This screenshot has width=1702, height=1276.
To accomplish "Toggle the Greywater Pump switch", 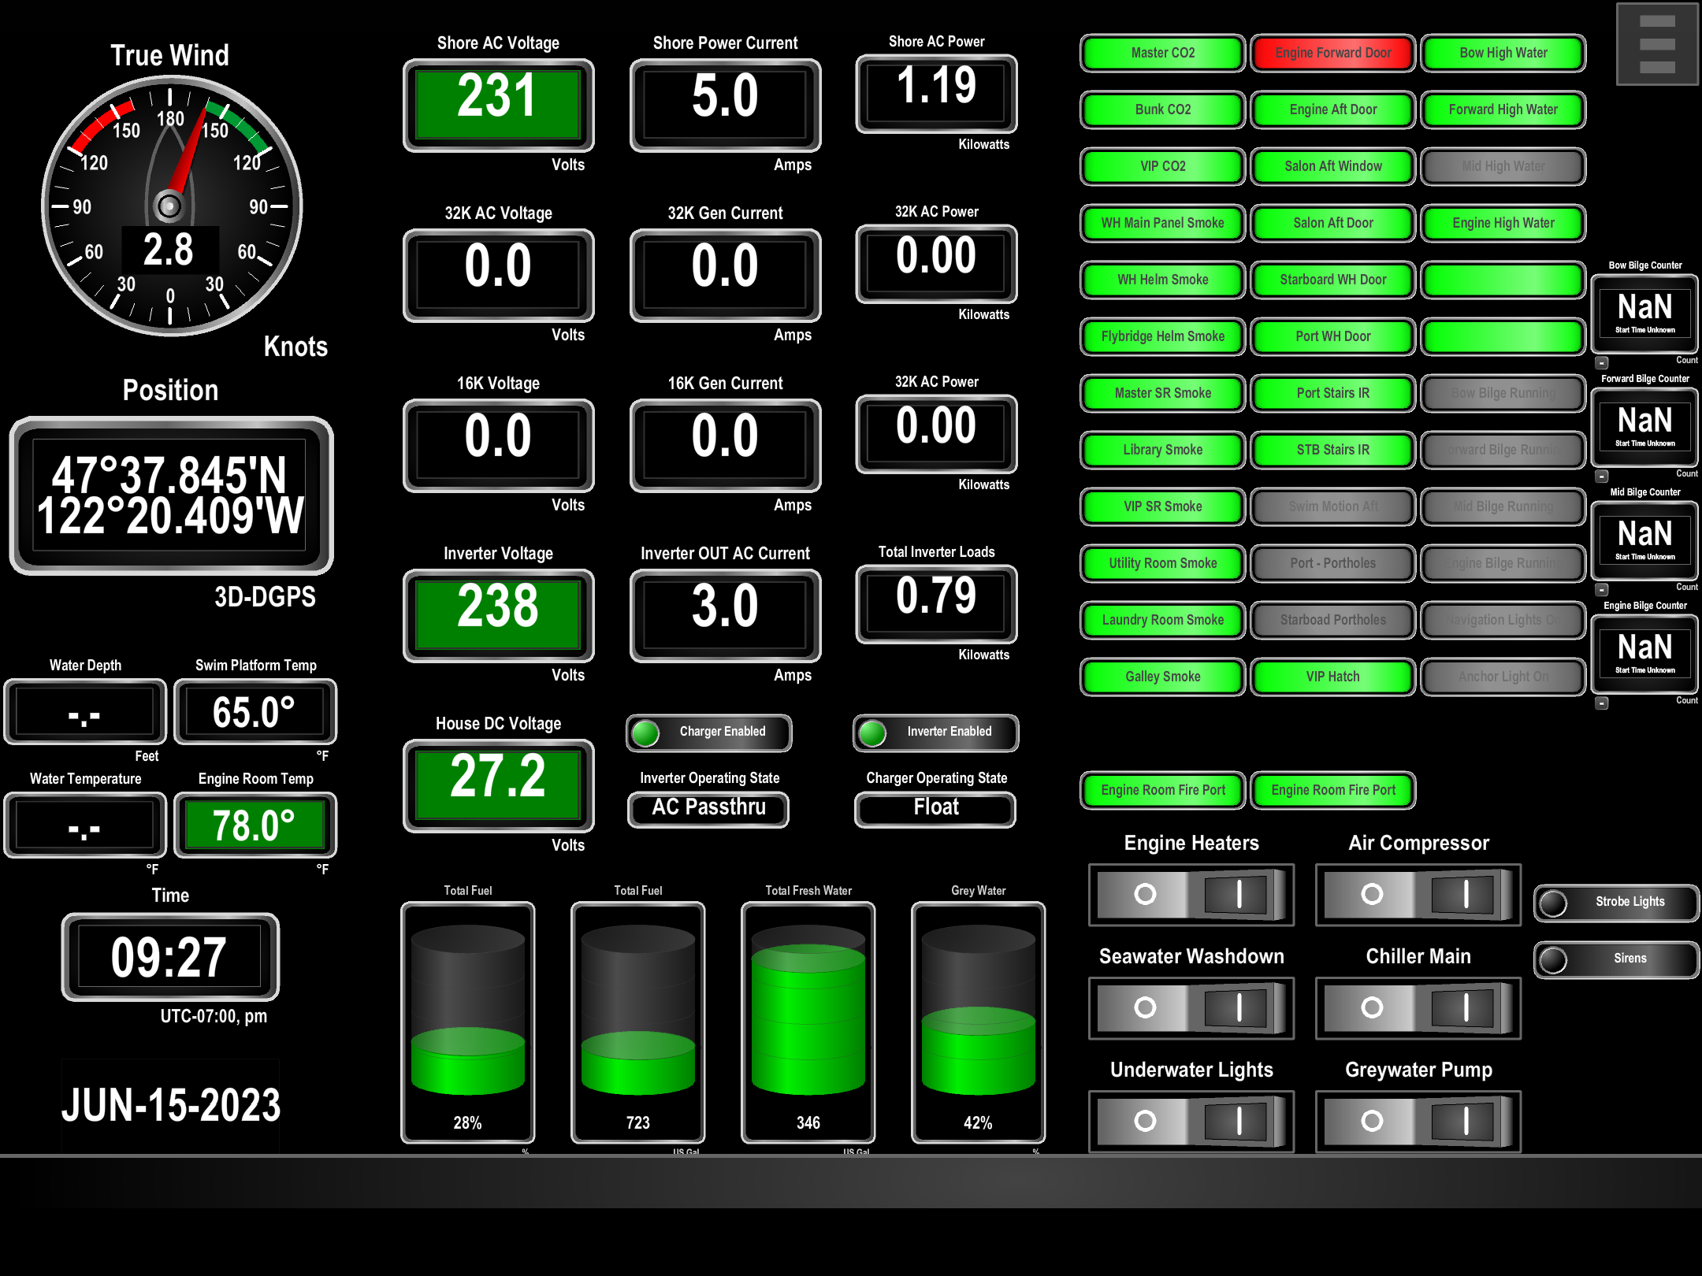I will coord(1418,1121).
